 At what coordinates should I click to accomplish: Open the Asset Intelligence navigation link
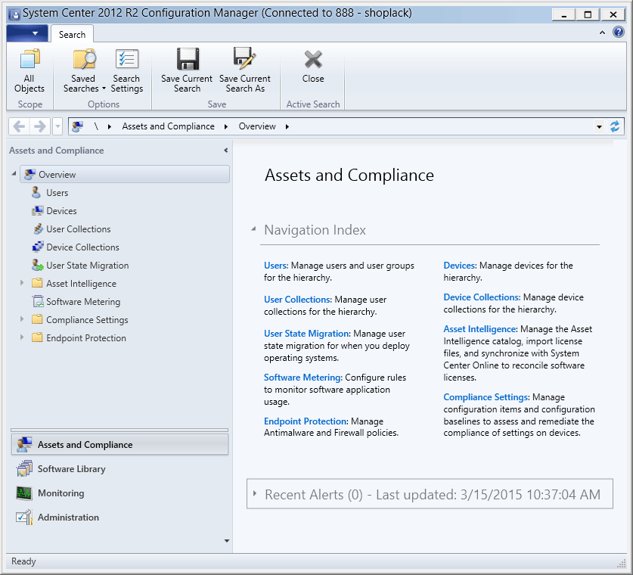[x=479, y=329]
